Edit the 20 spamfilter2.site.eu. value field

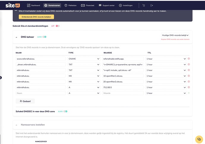(123, 82)
